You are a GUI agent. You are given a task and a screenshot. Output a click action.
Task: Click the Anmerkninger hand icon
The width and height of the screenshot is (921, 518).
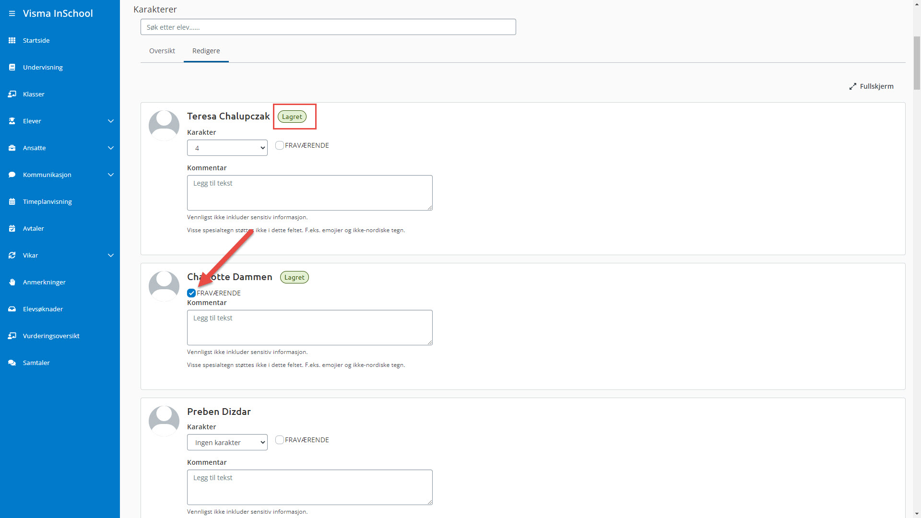(12, 282)
